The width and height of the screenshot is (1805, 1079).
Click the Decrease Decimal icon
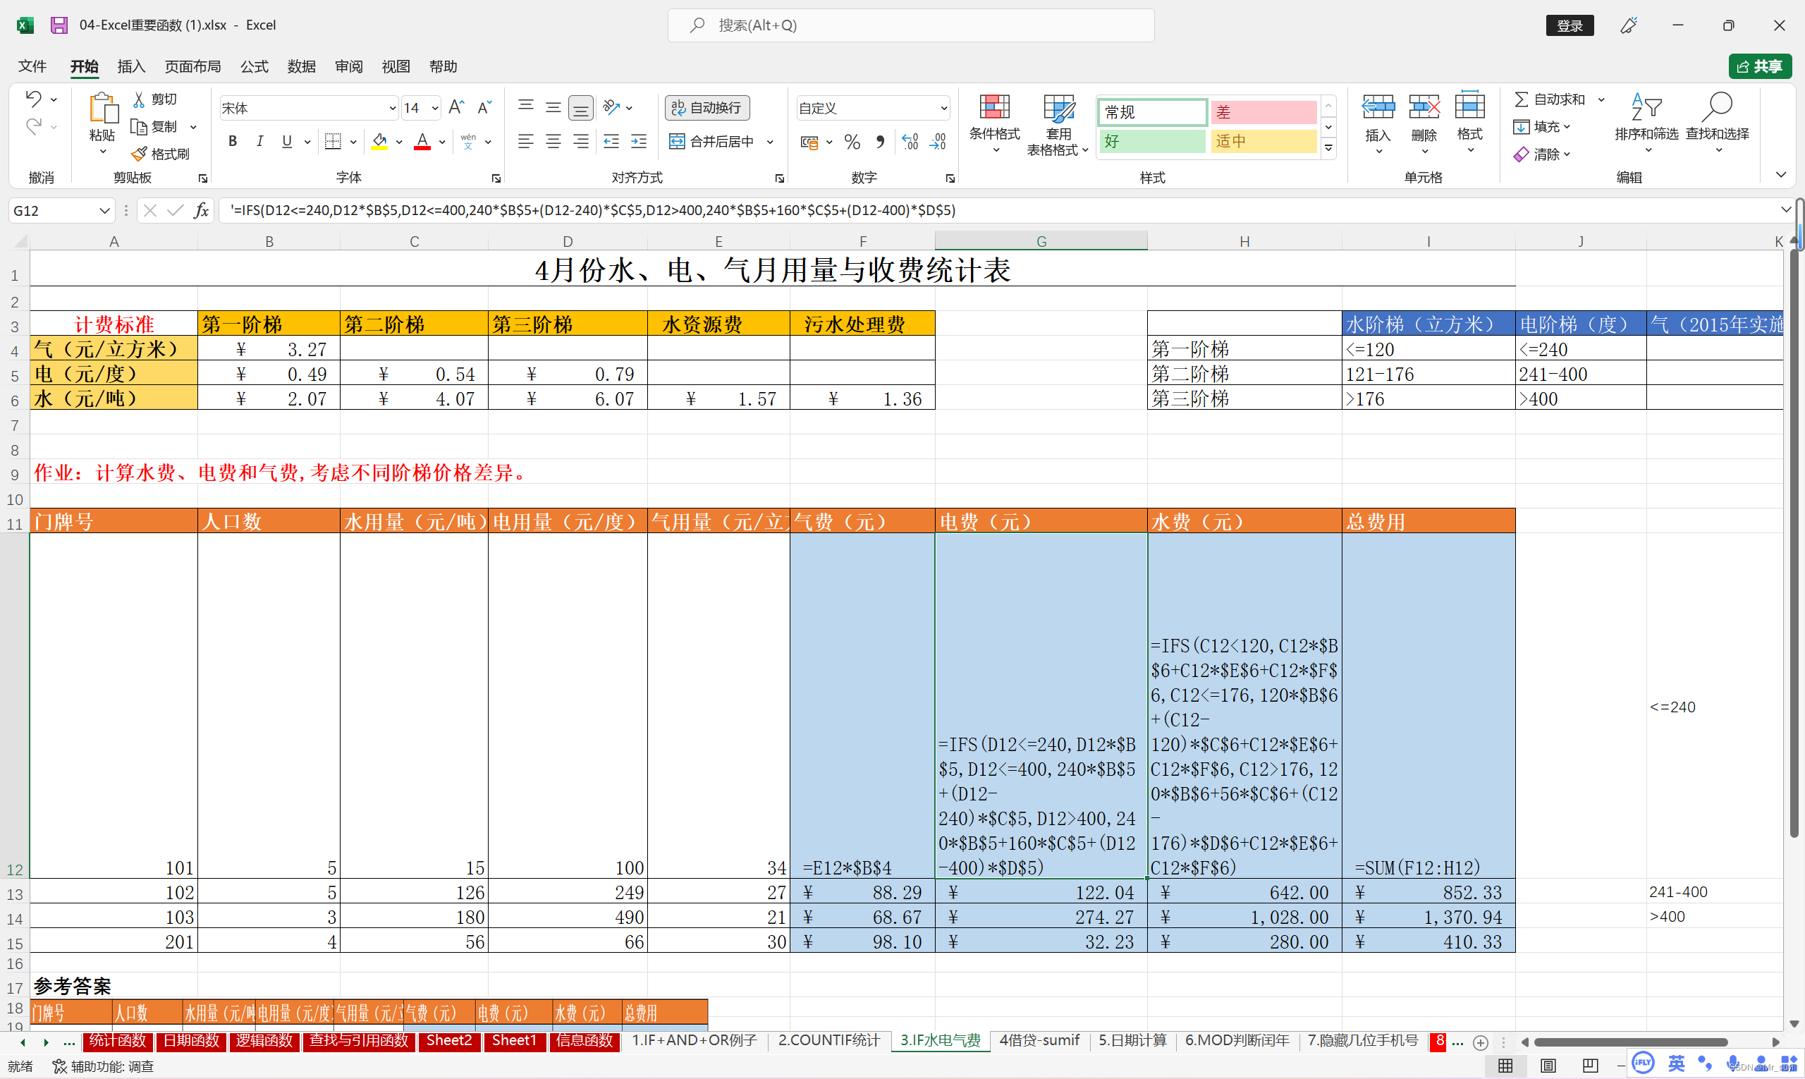point(938,142)
